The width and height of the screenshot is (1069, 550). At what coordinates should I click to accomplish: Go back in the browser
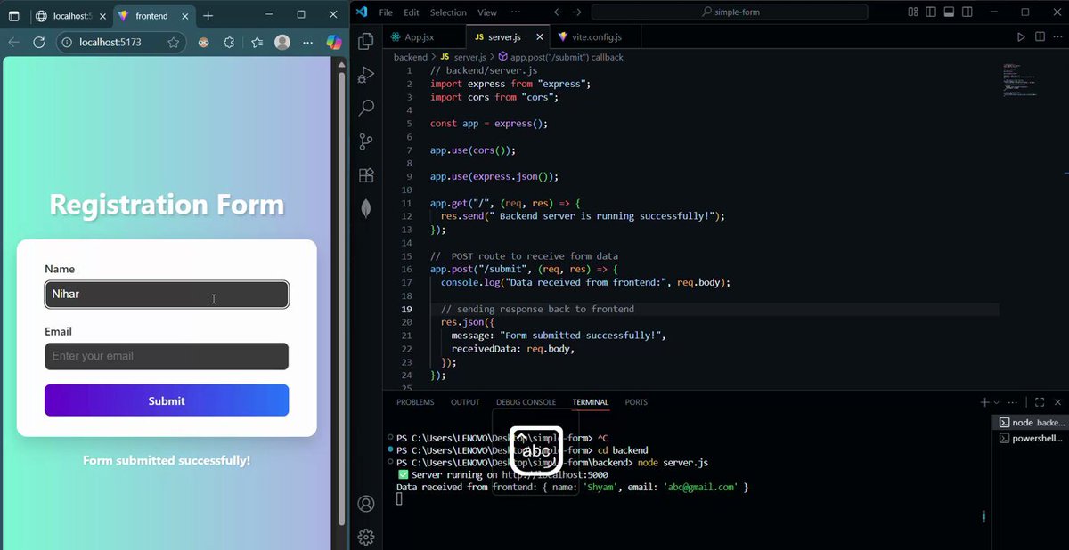pyautogui.click(x=13, y=42)
